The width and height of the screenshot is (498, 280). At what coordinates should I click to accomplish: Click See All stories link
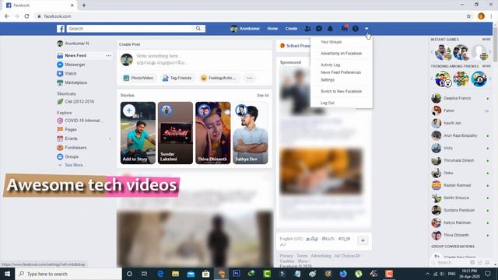263,96
